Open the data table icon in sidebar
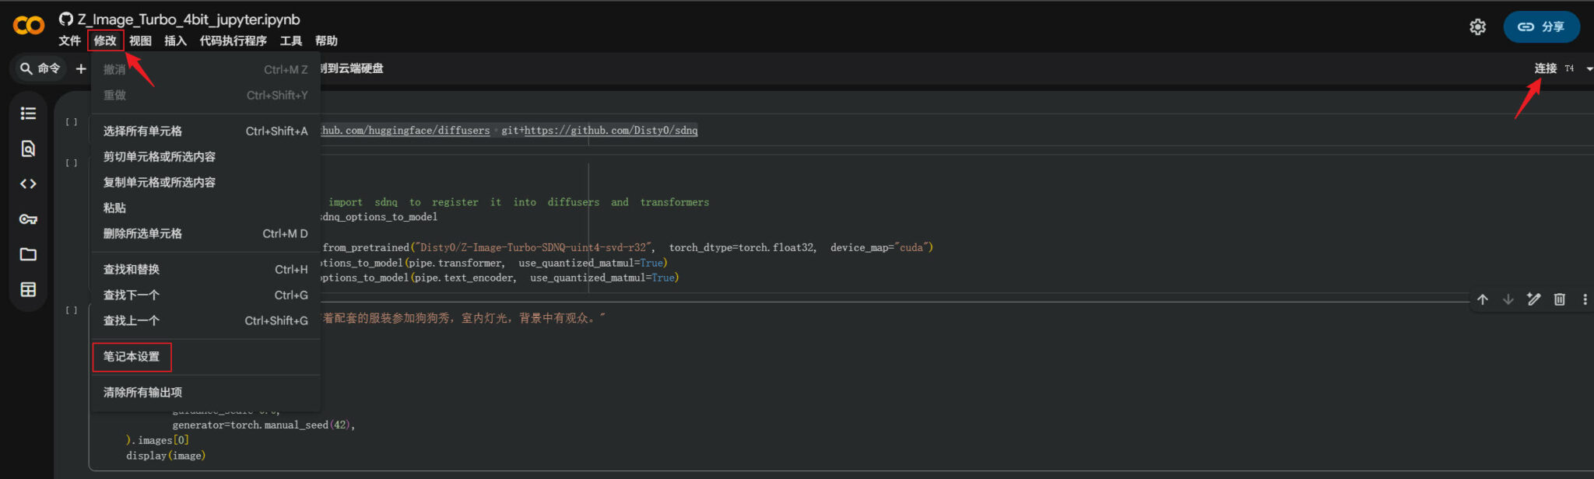The image size is (1594, 479). [x=28, y=290]
